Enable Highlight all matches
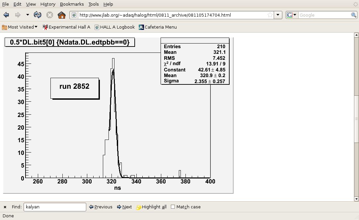The image size is (359, 220). point(151,207)
